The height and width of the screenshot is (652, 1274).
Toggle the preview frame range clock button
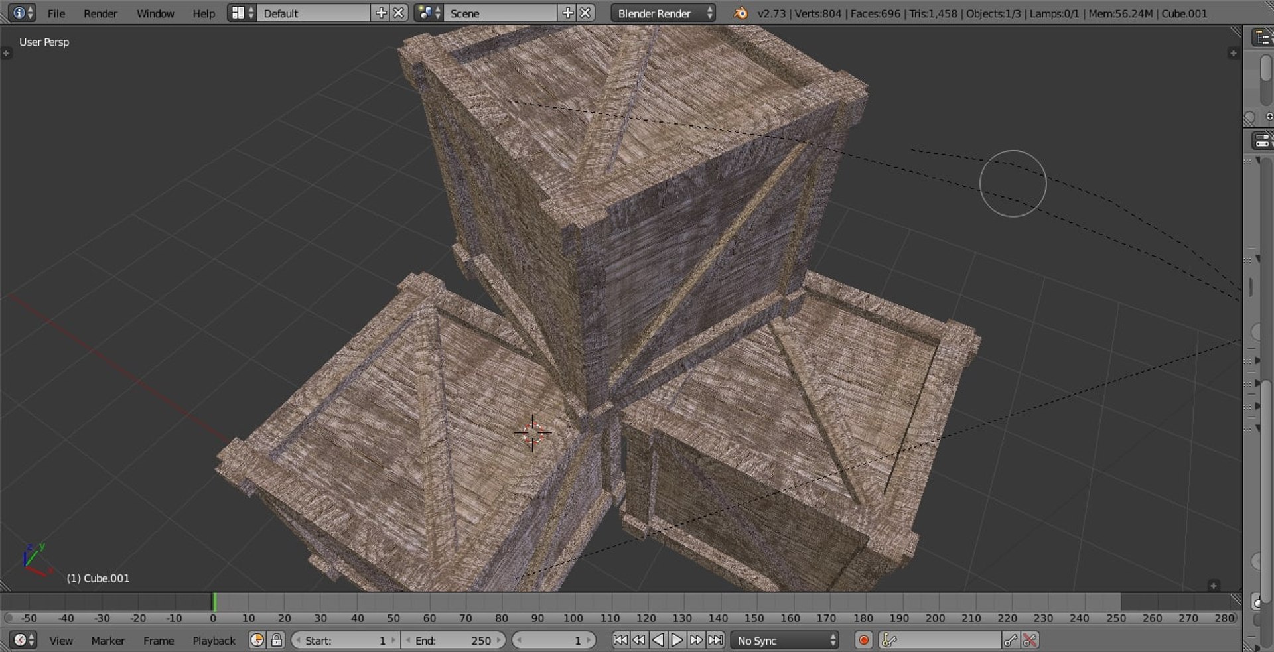pyautogui.click(x=257, y=640)
